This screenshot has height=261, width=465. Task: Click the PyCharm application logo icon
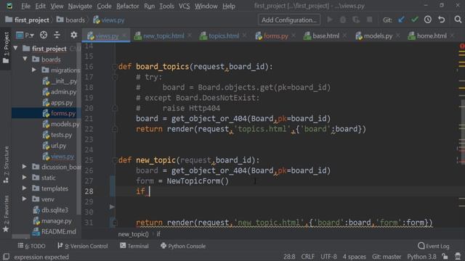click(x=9, y=6)
